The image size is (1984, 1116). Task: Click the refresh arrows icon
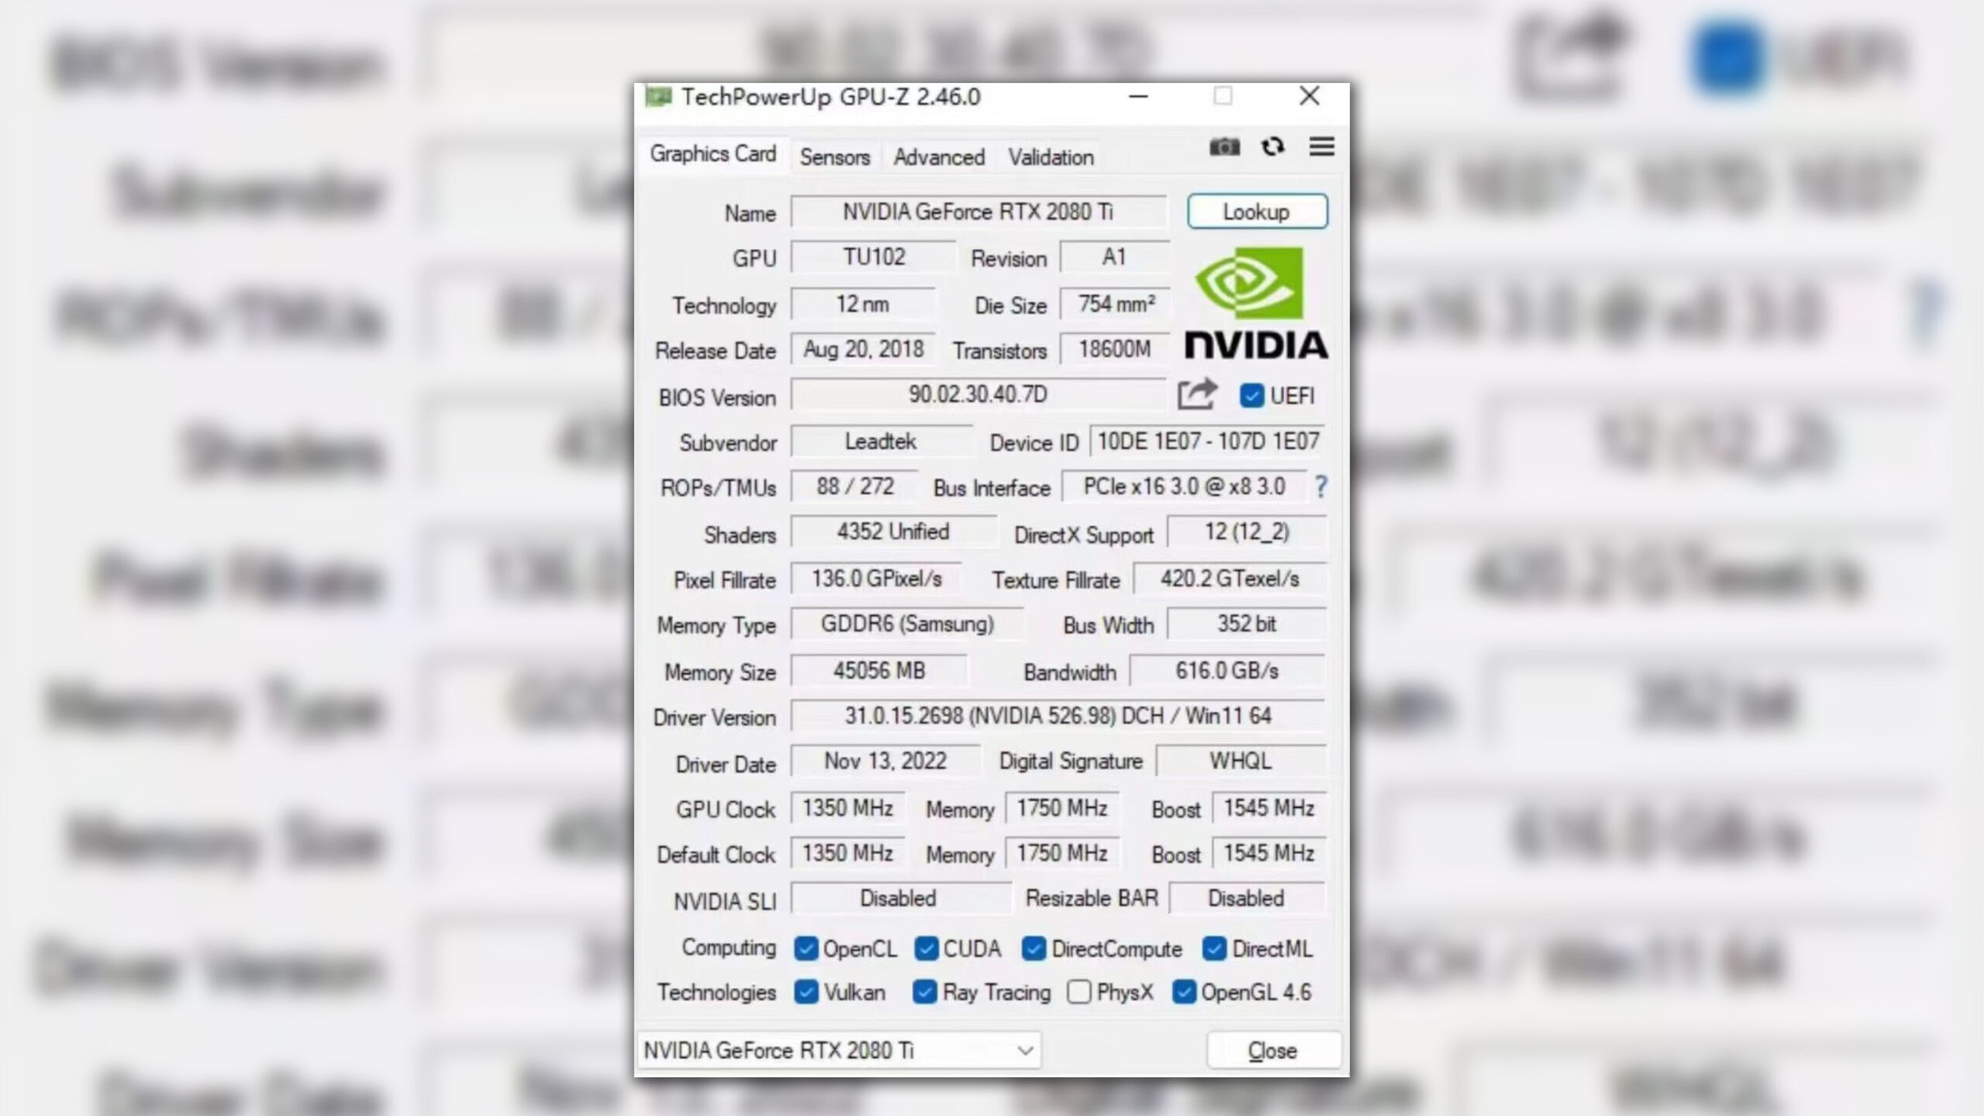[x=1273, y=146]
